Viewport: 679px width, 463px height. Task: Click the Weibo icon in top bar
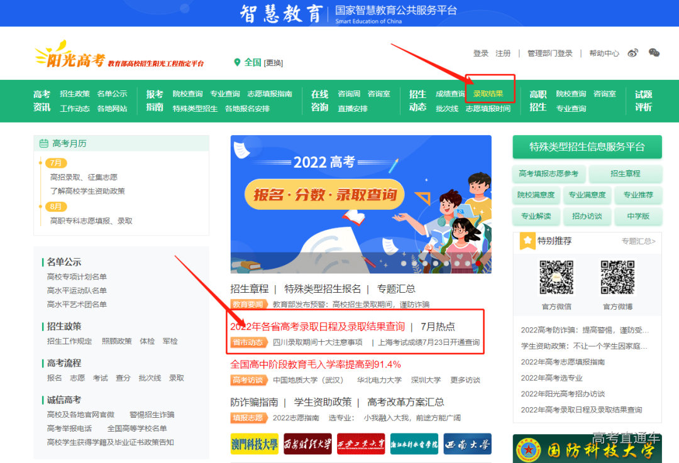click(x=633, y=53)
